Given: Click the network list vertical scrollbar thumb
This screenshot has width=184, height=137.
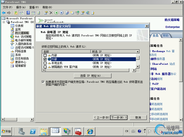Looking at the screenshot, I should pyautogui.click(x=138, y=58).
